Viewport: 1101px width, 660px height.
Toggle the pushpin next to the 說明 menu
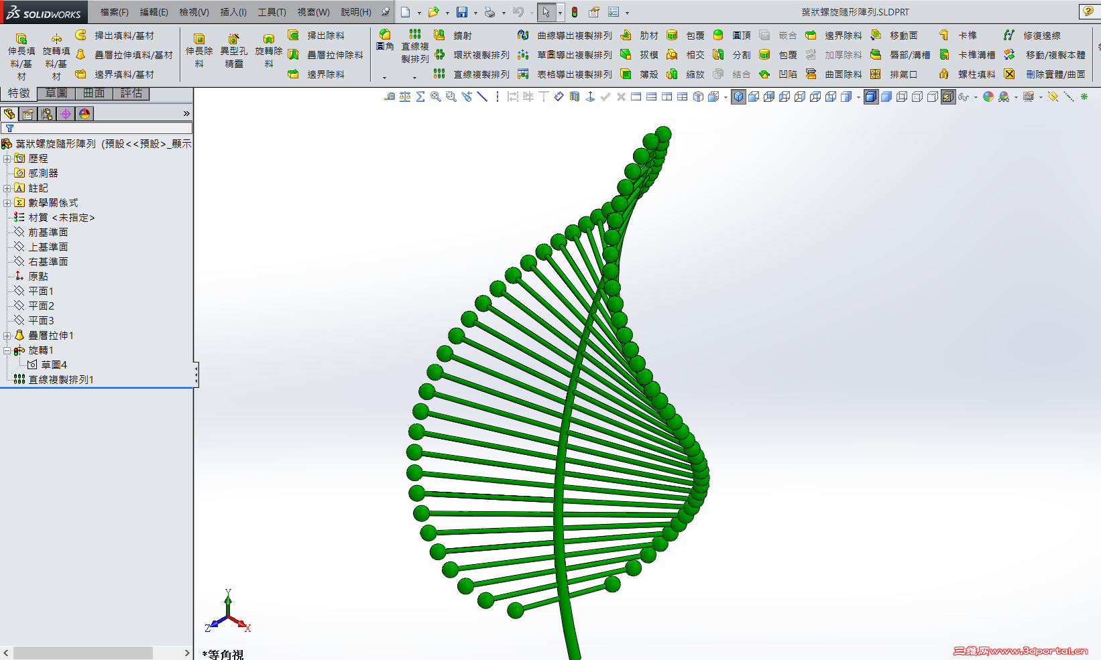[x=386, y=12]
